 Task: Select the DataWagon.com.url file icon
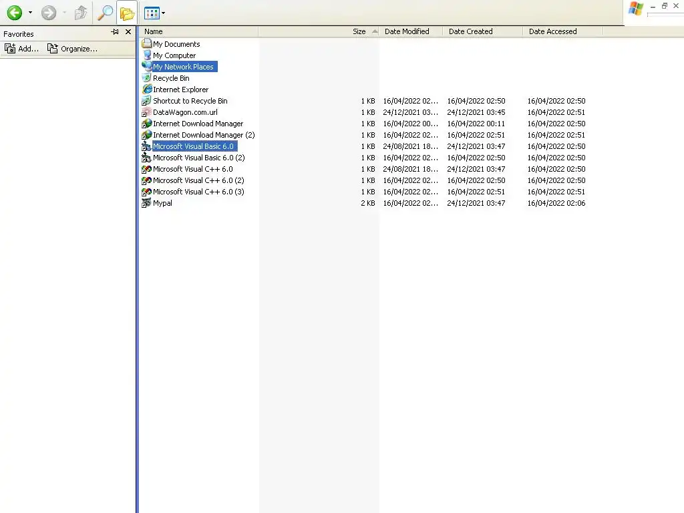[147, 112]
